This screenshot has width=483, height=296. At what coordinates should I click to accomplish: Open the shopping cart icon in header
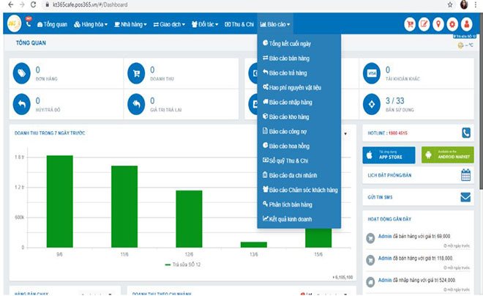click(x=410, y=23)
